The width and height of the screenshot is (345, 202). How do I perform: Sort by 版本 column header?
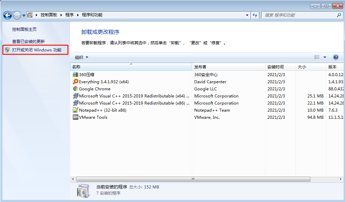334,67
